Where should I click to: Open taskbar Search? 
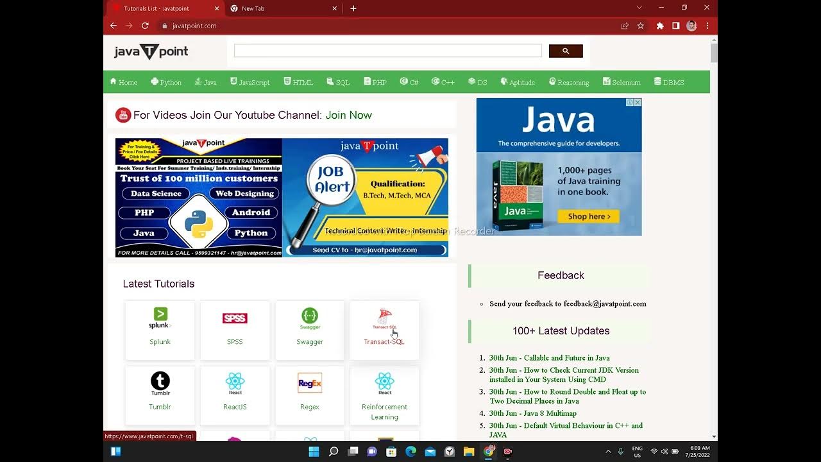(334, 452)
